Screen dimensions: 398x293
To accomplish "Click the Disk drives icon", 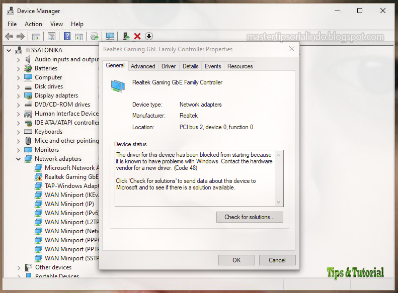I will pos(28,87).
